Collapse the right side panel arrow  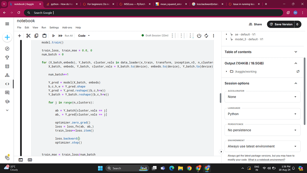click(x=221, y=152)
